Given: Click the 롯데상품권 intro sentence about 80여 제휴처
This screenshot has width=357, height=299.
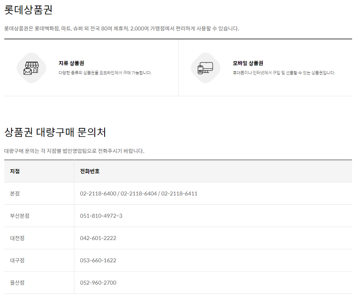Looking at the screenshot, I should [x=121, y=29].
